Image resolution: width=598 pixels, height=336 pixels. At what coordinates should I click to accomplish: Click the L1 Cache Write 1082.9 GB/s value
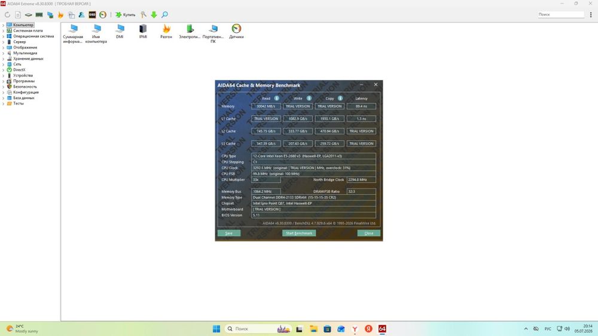point(298,119)
